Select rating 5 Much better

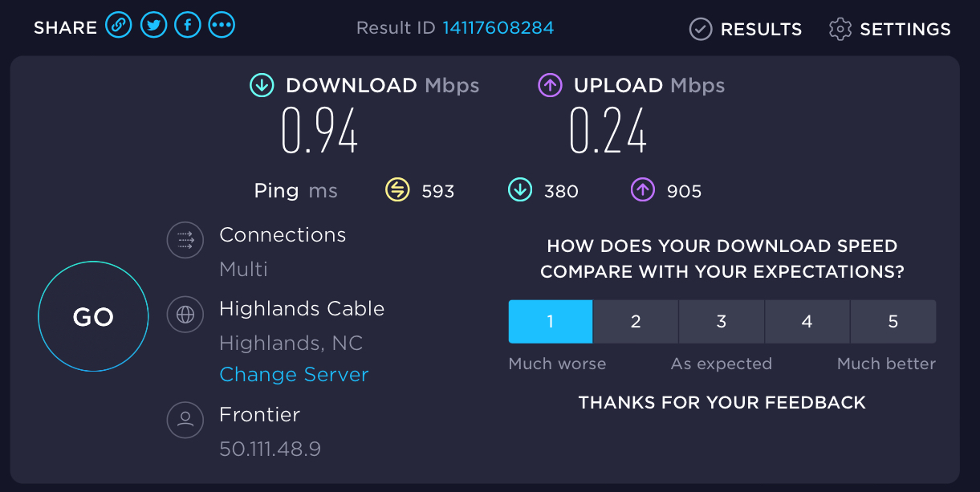(x=893, y=322)
